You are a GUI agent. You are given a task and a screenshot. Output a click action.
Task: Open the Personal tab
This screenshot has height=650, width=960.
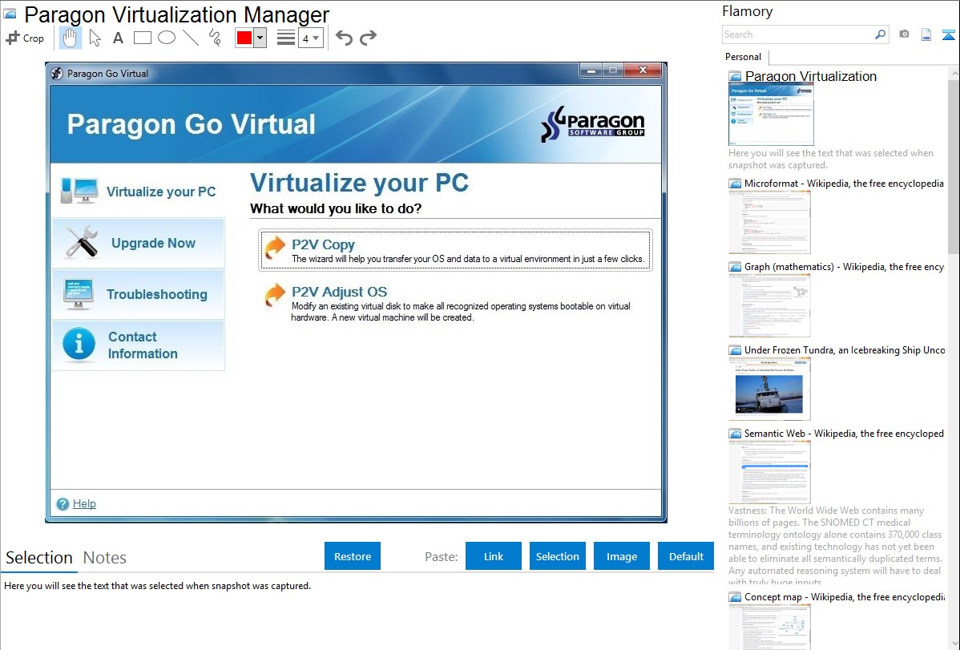click(x=744, y=57)
